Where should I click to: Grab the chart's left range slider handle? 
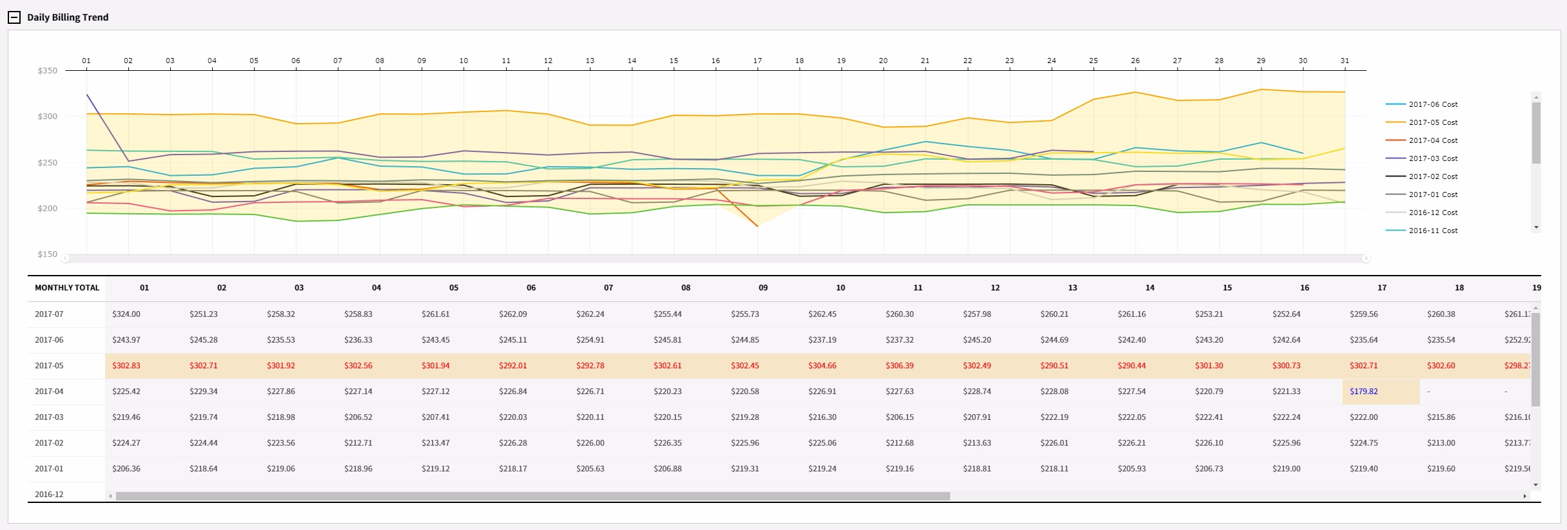[66, 258]
